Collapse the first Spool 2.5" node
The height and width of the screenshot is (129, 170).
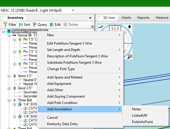pyautogui.click(x=9, y=76)
